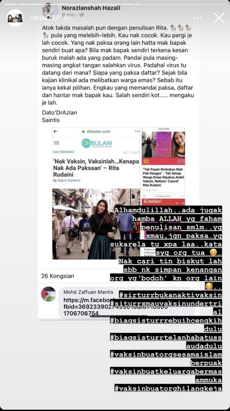230x411 pixels.
Task: Click the three-dot menu in the ohbulan browser bar
Action: (138, 131)
